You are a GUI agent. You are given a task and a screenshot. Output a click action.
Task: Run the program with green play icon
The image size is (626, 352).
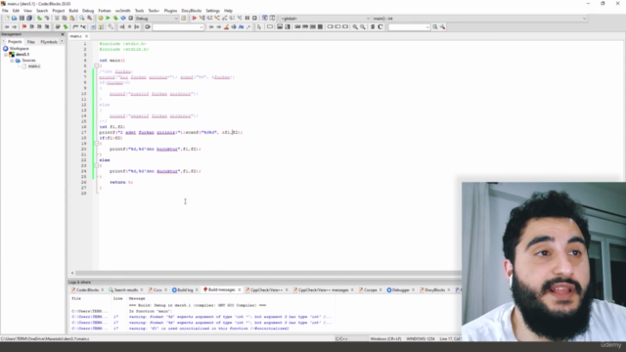pos(108,18)
